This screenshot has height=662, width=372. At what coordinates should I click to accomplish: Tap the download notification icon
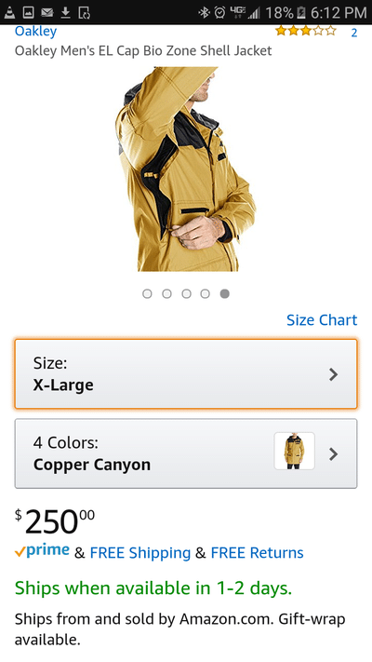tap(65, 13)
